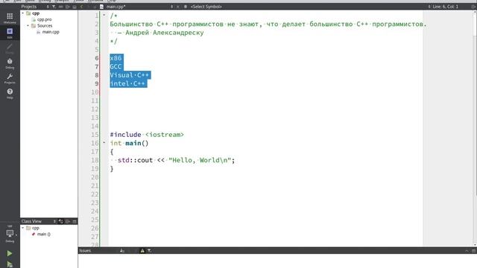Fold the comment block at line 1
The image size is (477, 268).
pos(104,15)
